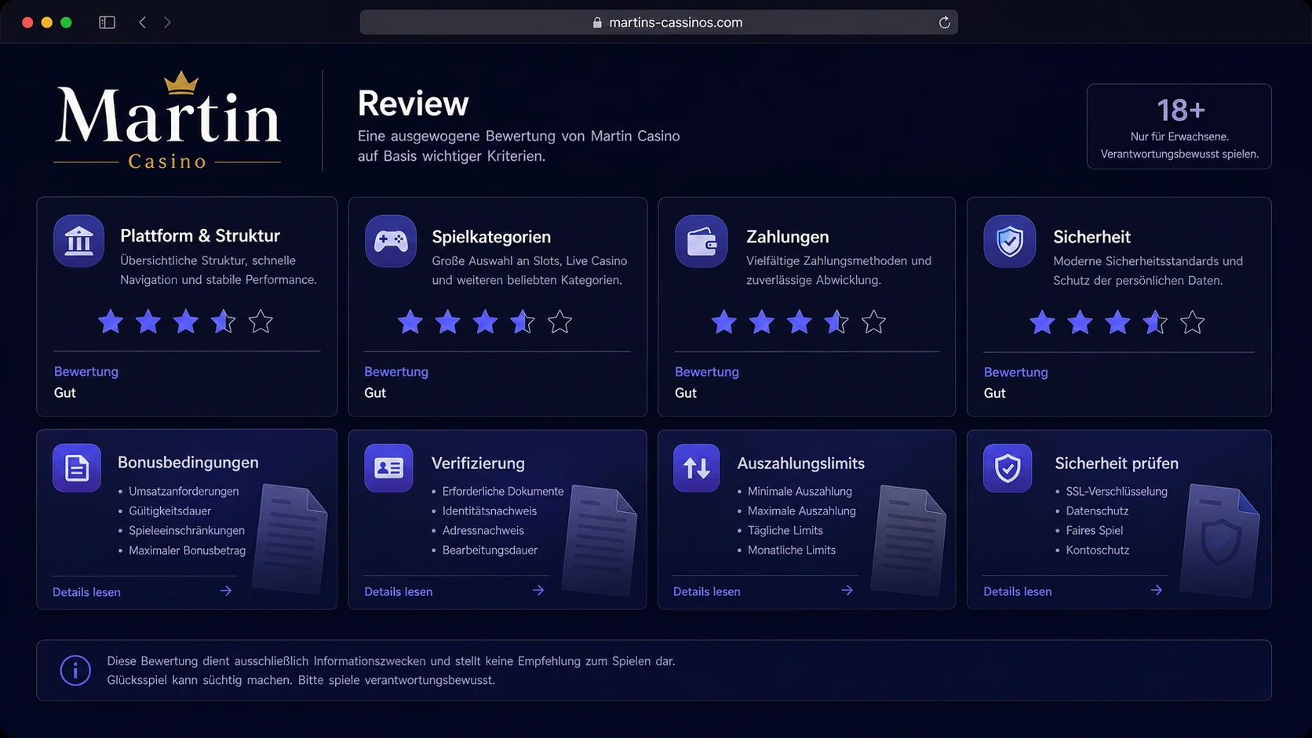
Task: Click the Minimale Auszahlung list item
Action: click(x=800, y=491)
